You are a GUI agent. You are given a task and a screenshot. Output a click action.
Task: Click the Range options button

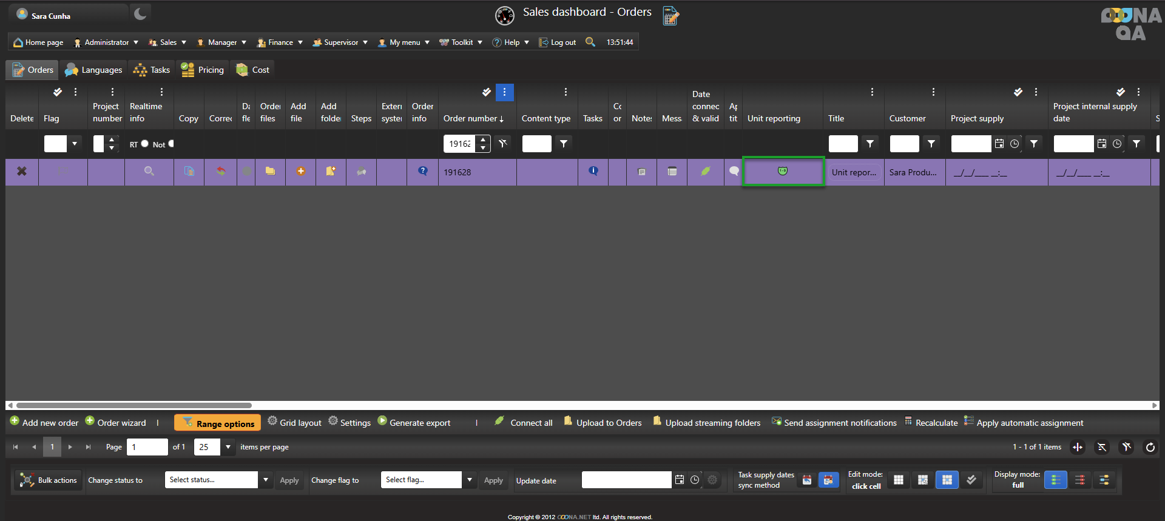(218, 423)
